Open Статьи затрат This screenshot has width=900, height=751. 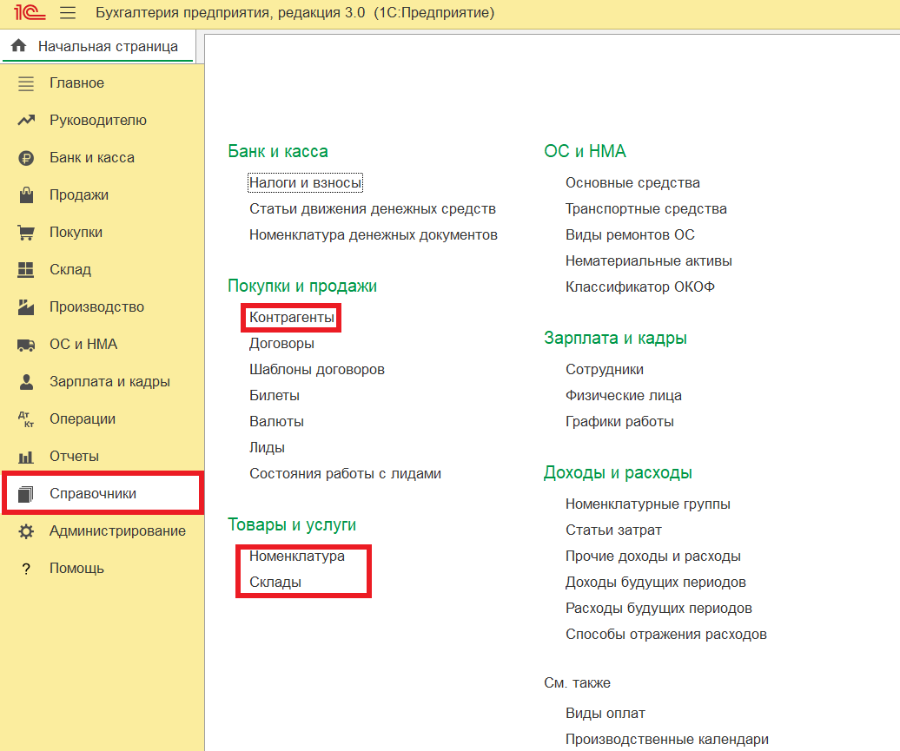613,530
